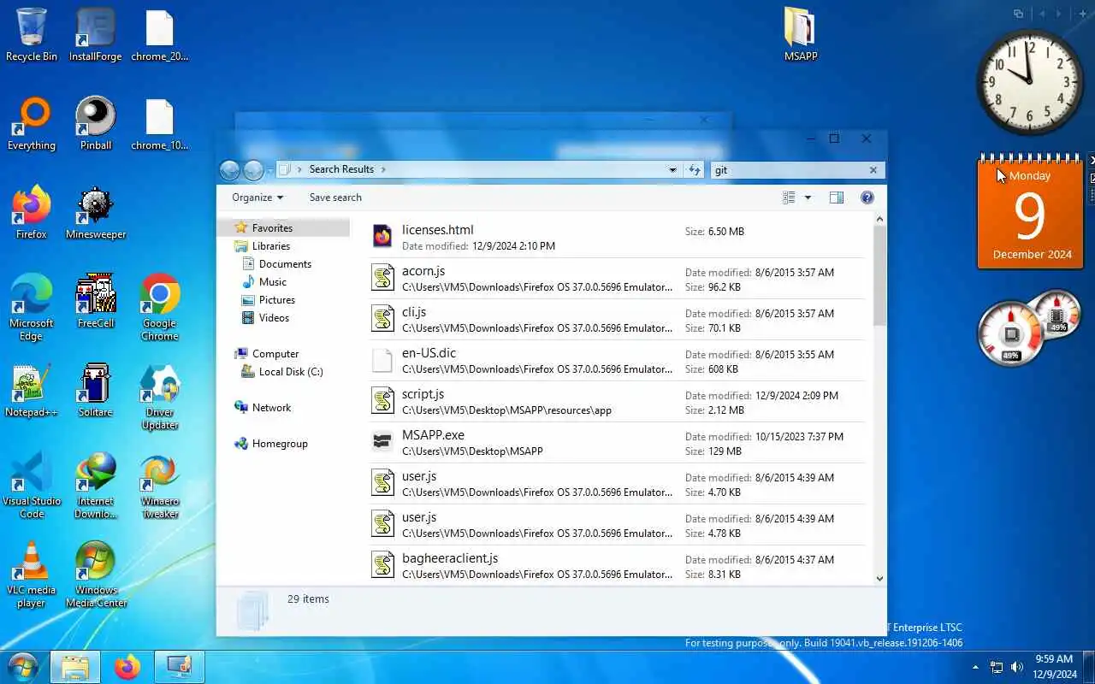The height and width of the screenshot is (684, 1095).
Task: Select MSAPP.exe search result
Action: coord(618,443)
